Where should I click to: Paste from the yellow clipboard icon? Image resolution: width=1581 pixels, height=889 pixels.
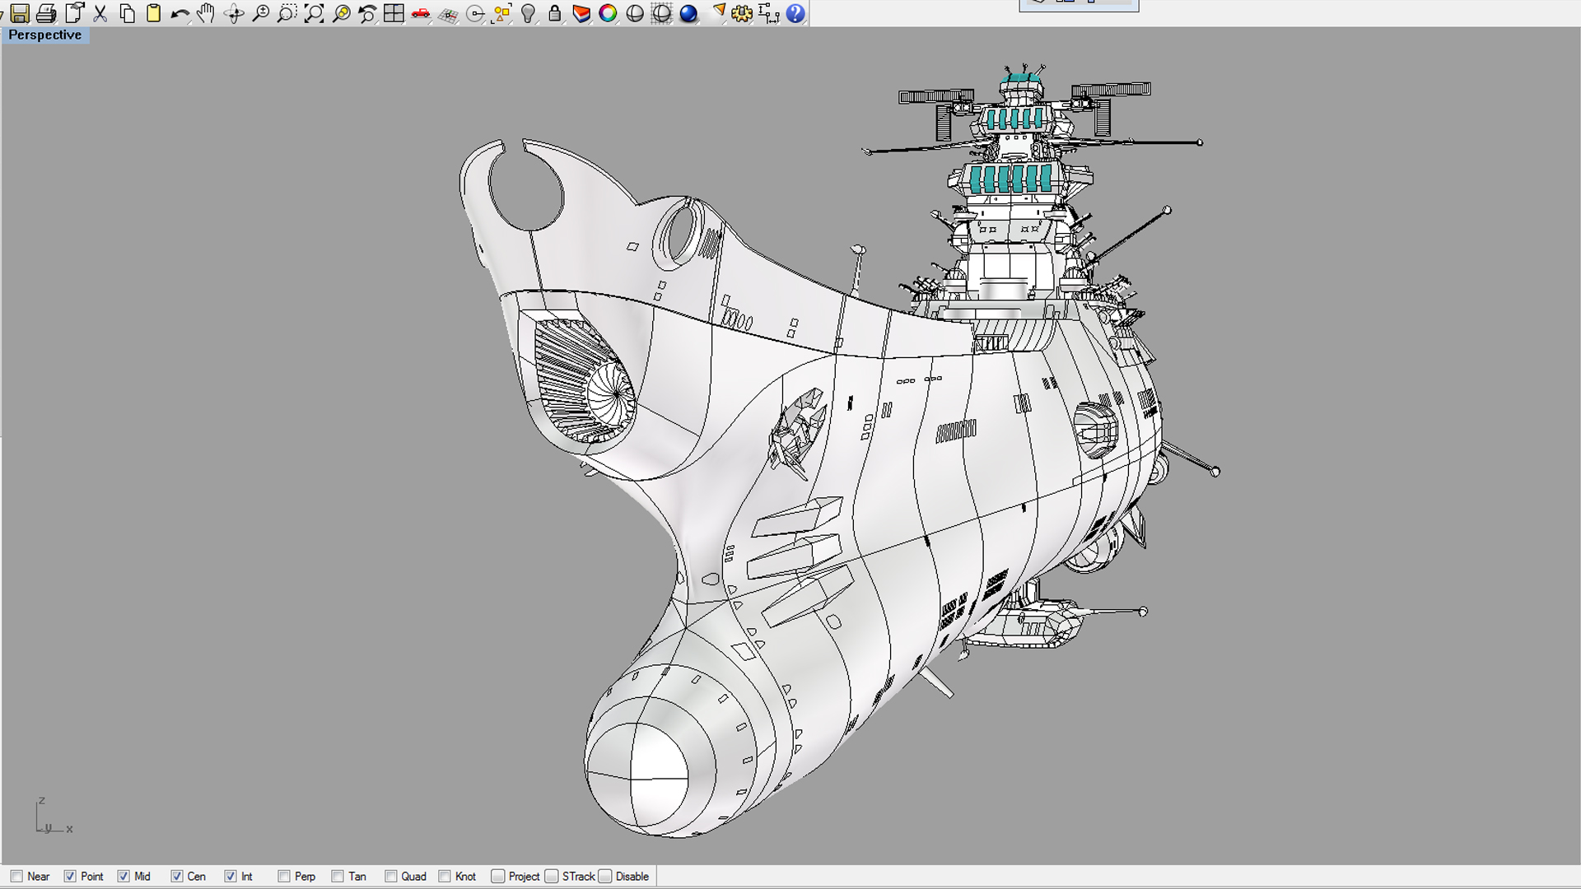(153, 13)
